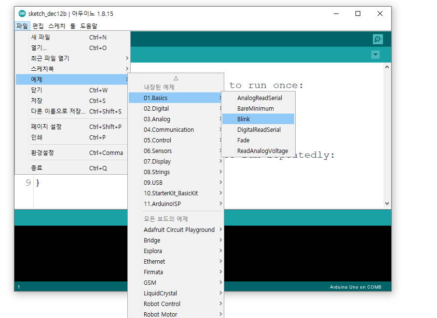Load the Fade example

tap(258, 140)
